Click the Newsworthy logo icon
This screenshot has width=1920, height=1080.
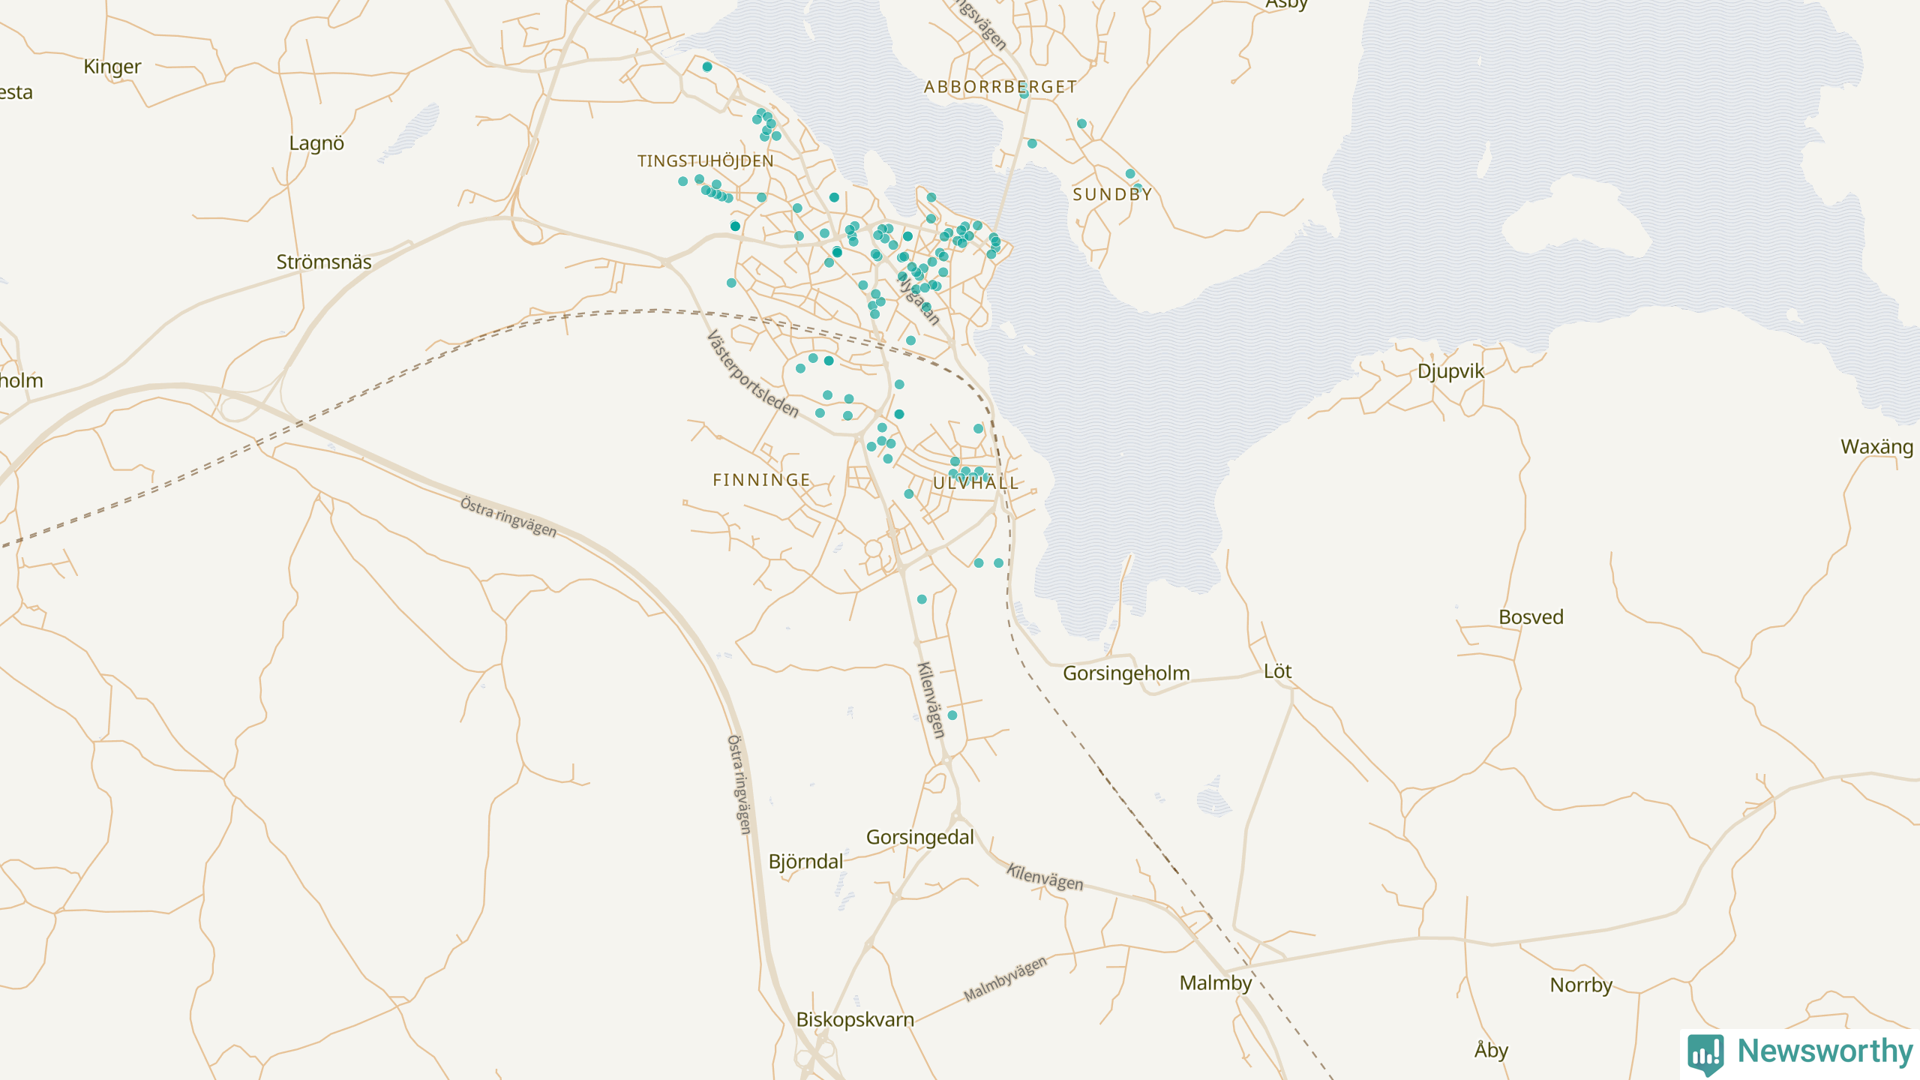(1705, 1053)
